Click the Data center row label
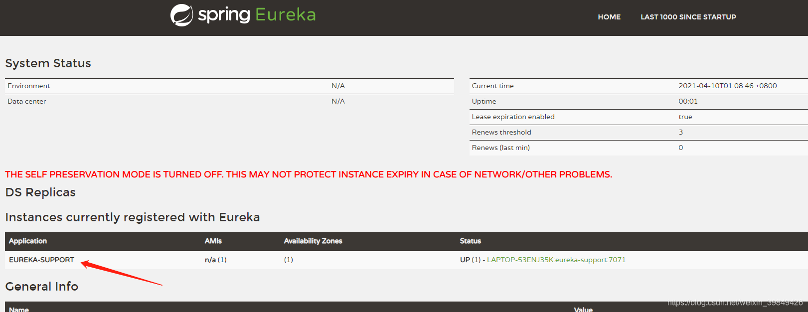808x312 pixels. [27, 101]
